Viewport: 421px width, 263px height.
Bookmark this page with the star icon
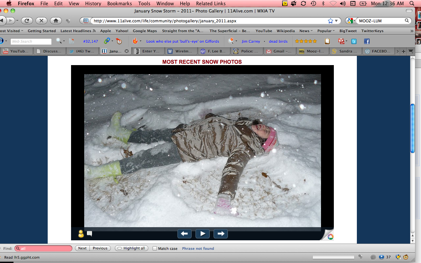click(x=330, y=21)
